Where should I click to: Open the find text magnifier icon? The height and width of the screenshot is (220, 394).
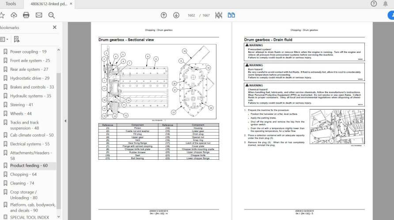(52, 15)
